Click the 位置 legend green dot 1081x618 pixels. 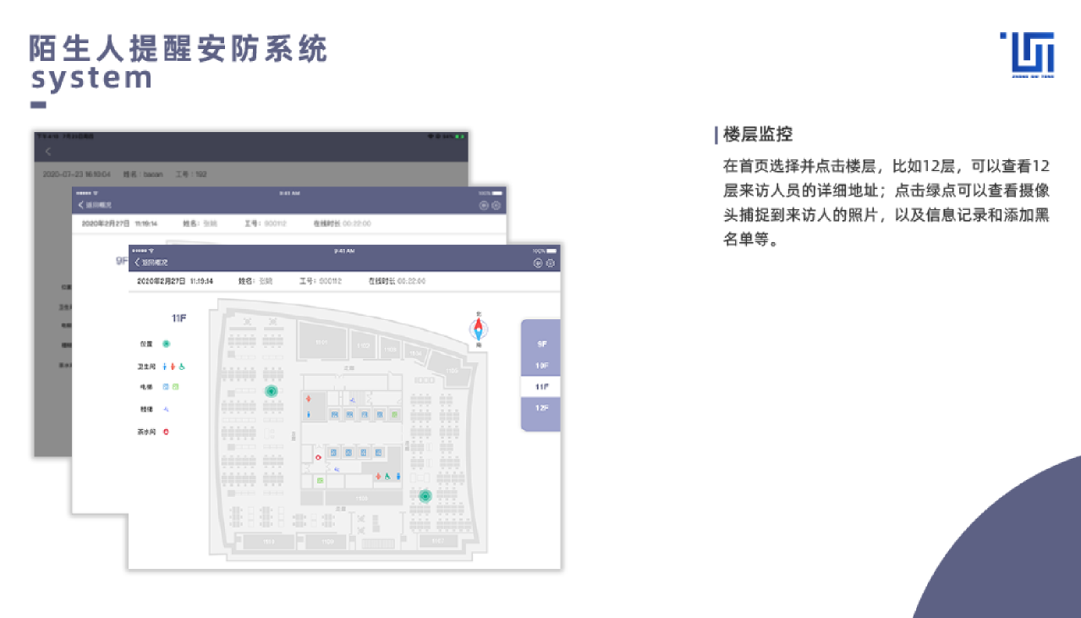(167, 344)
